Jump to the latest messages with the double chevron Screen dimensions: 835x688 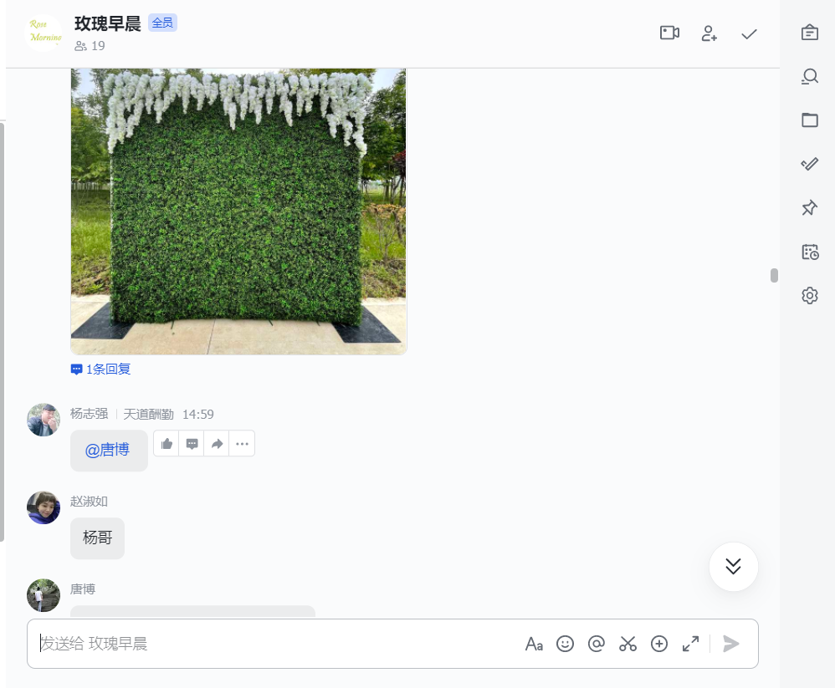coord(733,567)
